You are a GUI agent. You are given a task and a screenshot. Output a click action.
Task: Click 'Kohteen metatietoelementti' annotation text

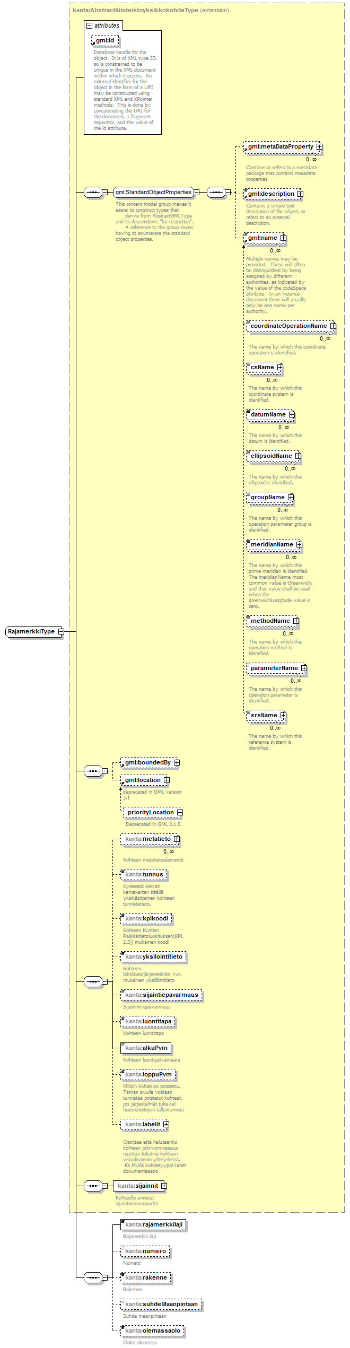click(x=153, y=859)
